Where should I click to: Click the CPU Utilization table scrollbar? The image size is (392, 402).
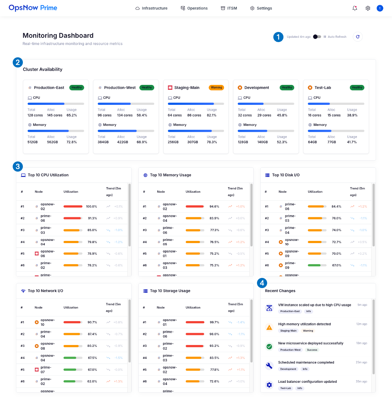click(129, 215)
